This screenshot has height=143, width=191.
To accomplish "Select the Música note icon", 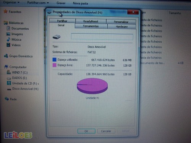I will [8, 39].
